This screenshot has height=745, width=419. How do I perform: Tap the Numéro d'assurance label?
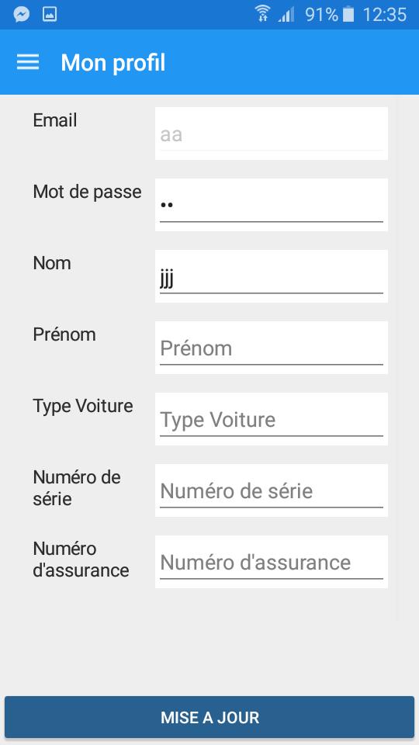81,560
